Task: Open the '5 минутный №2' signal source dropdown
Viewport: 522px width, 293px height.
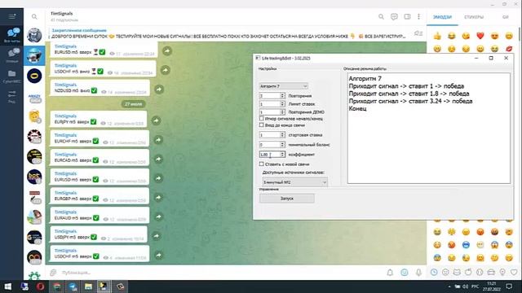Action: (294, 182)
